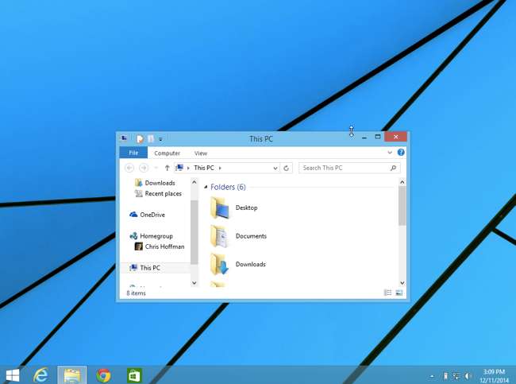Click the refresh button beside address bar
The image size is (516, 384).
coord(287,168)
